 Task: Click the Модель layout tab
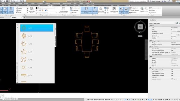[2, 99]
